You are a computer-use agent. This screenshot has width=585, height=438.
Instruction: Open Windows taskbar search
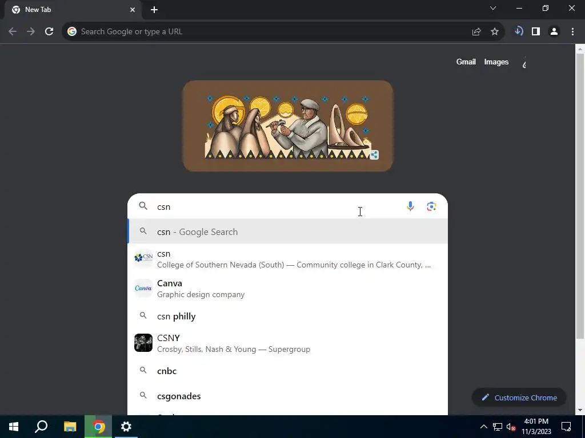(x=41, y=427)
